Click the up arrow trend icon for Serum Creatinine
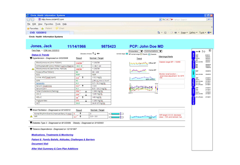The width and height of the screenshot is (240, 165). pyautogui.click(x=83, y=86)
